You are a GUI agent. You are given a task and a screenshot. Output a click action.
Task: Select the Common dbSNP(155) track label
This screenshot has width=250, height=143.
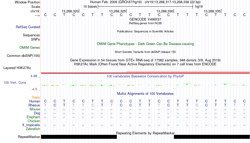(23, 56)
